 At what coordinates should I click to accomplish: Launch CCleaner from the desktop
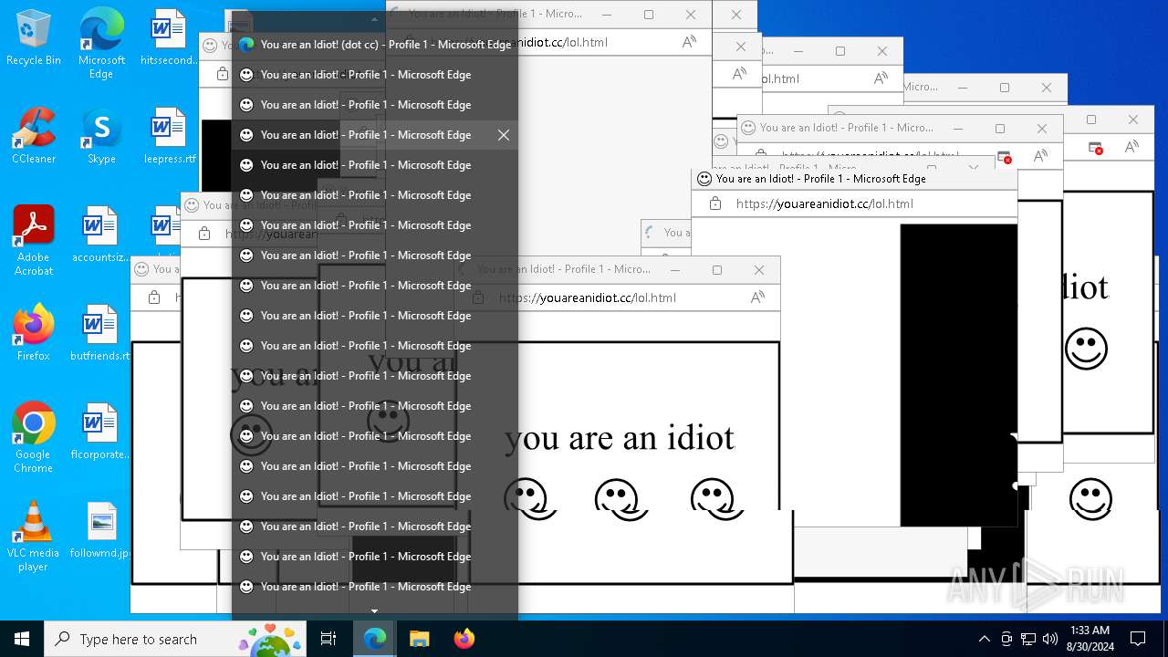point(33,136)
